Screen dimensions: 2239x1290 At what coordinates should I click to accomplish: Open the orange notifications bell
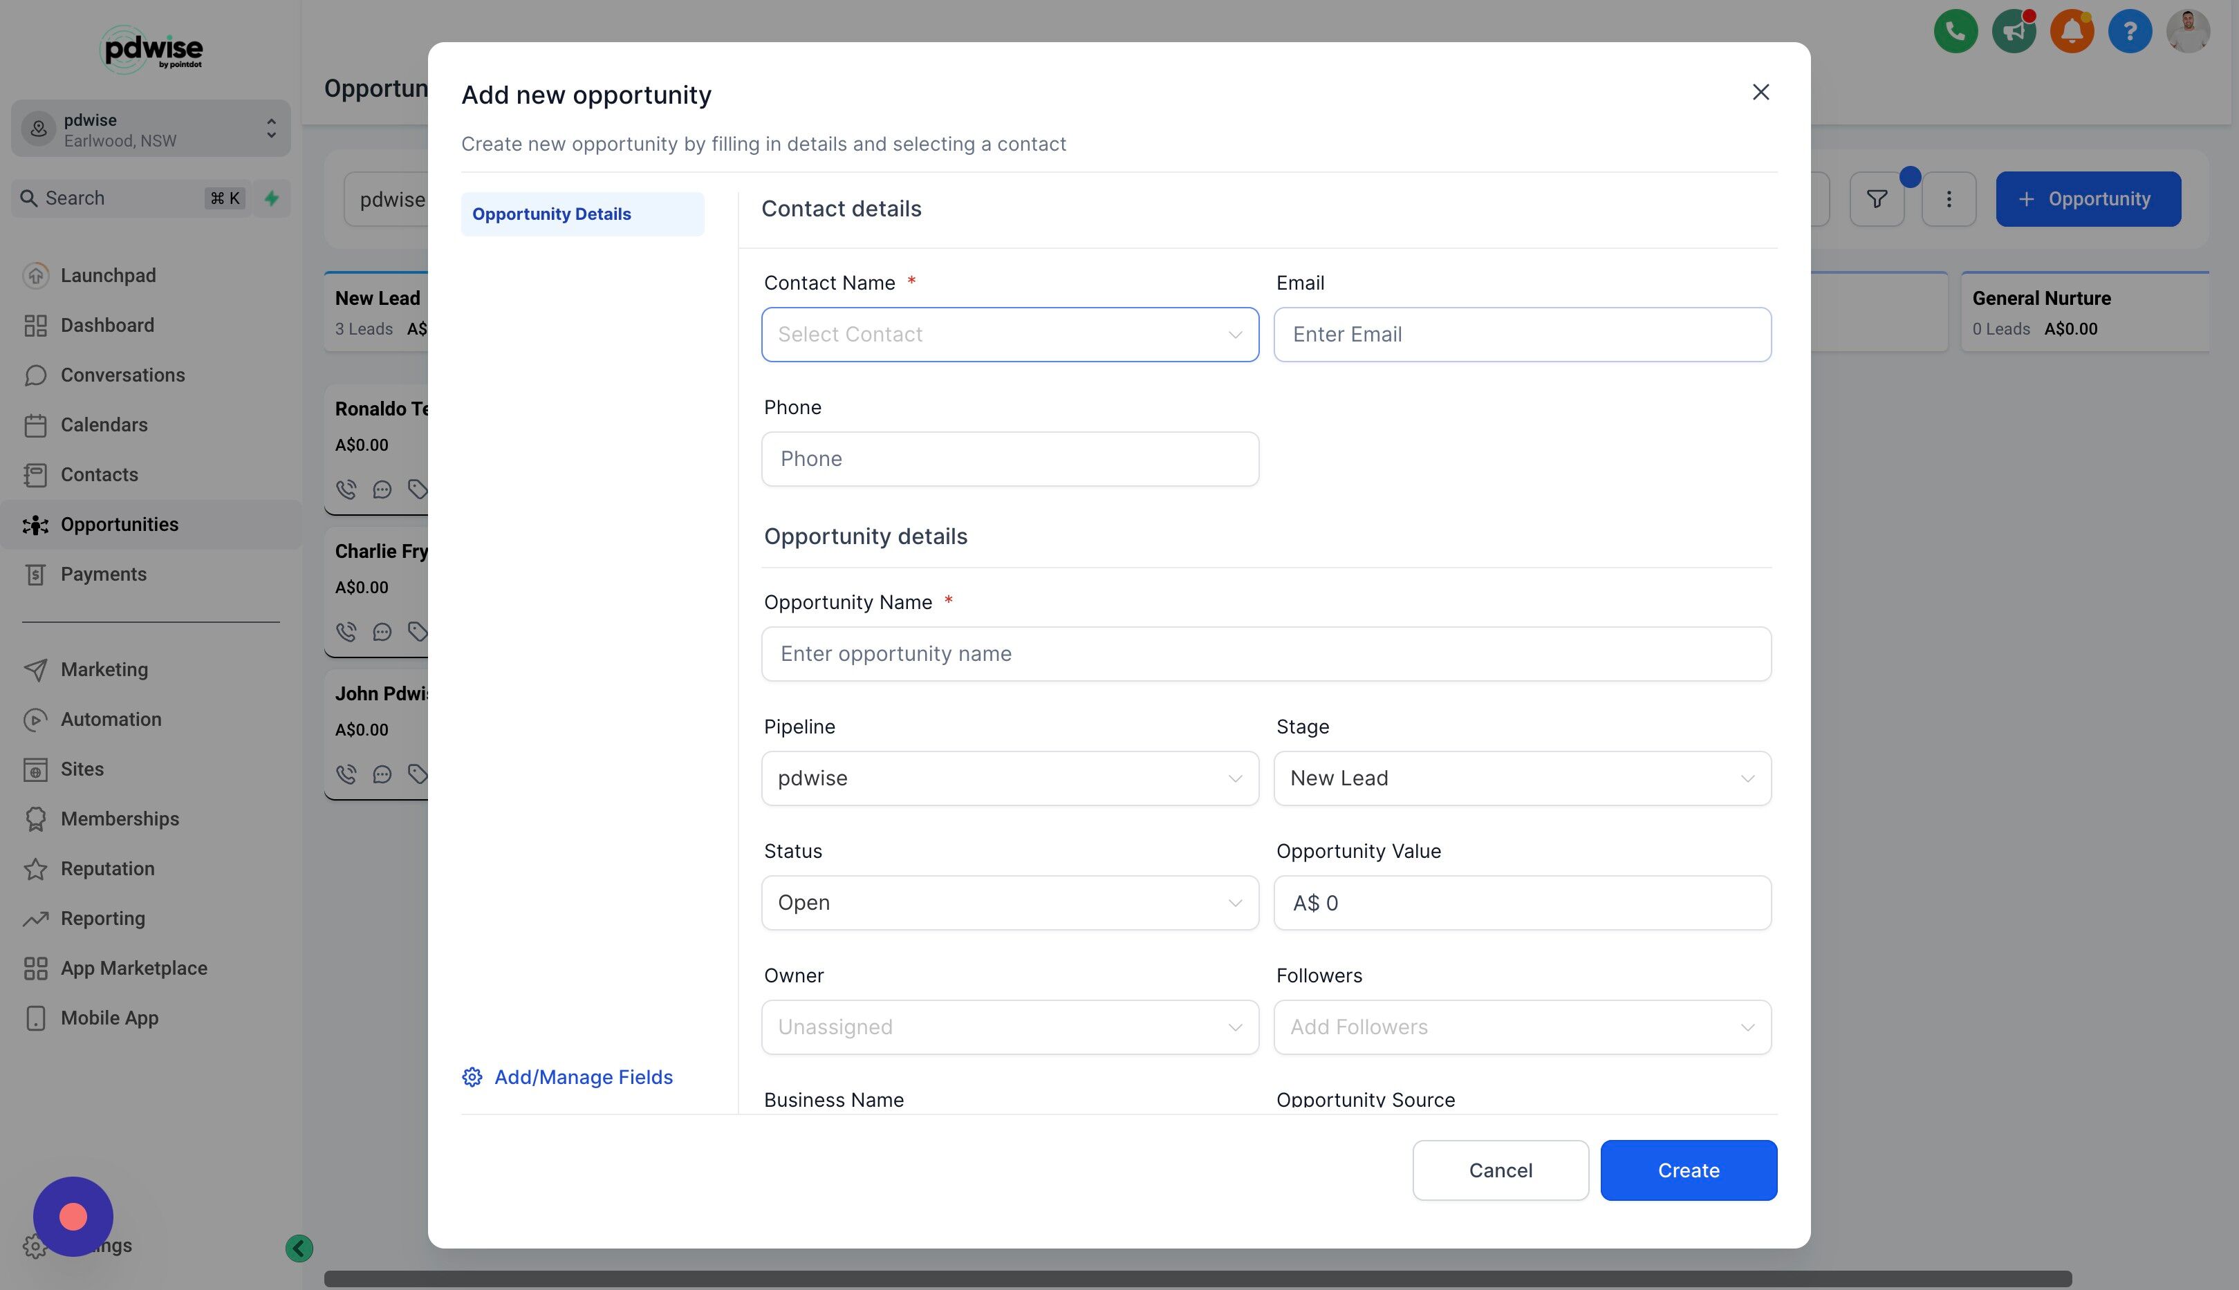pos(2071,32)
